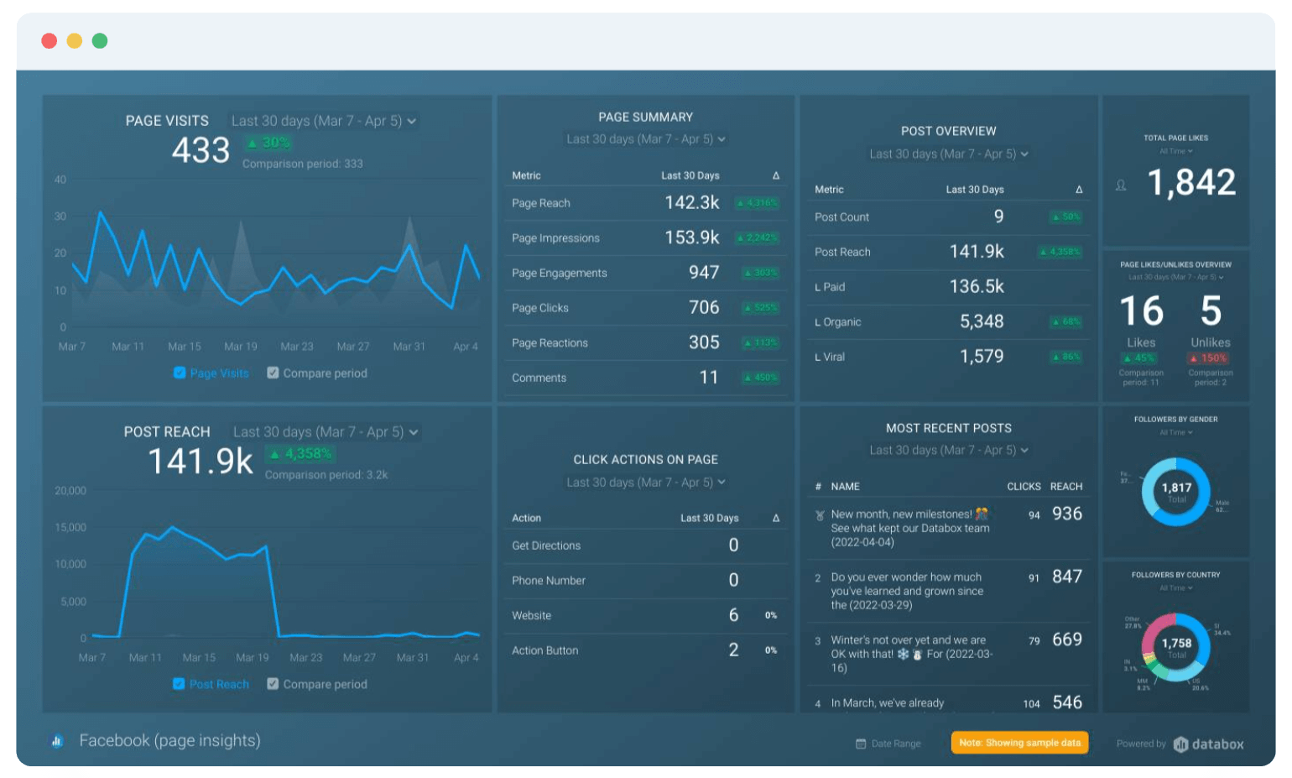This screenshot has height=778, width=1292.
Task: Enable Compare period under the Page Visits chart
Action: (273, 373)
